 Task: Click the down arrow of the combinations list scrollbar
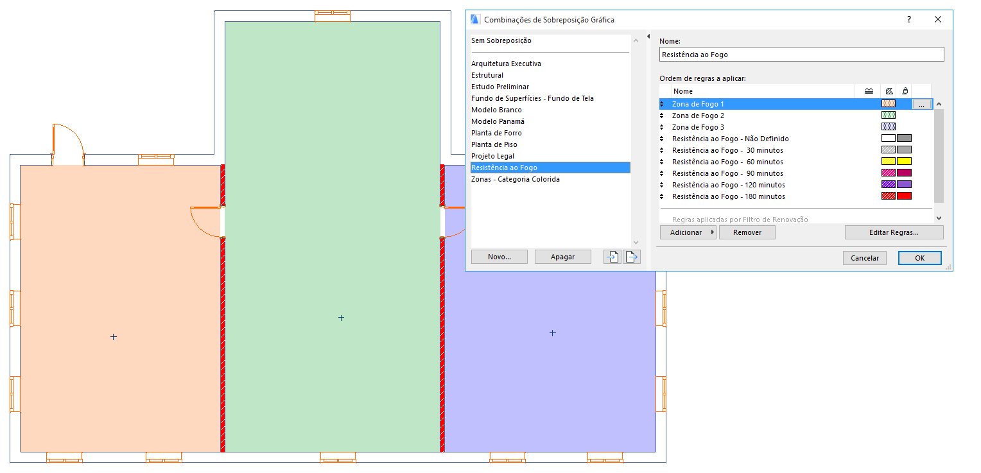636,243
